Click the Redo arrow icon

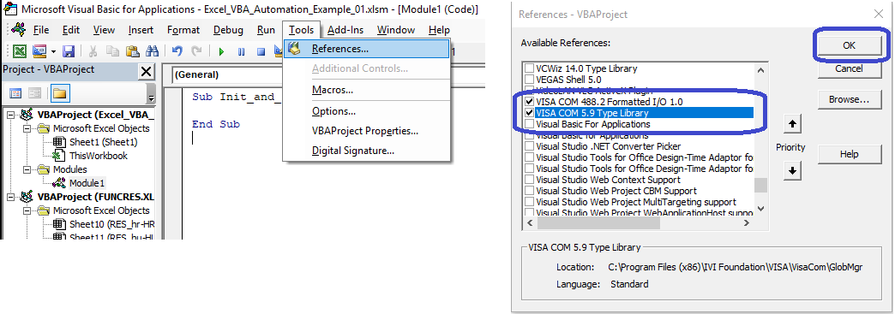(196, 51)
